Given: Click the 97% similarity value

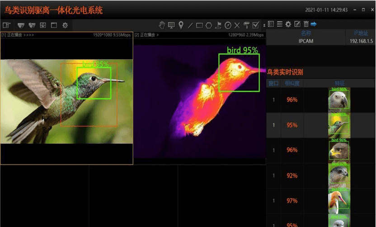Looking at the screenshot, I should [x=292, y=201].
